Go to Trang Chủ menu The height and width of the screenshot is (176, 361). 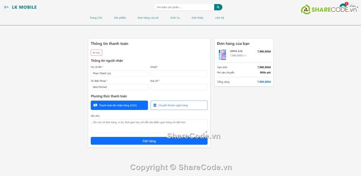point(96,18)
